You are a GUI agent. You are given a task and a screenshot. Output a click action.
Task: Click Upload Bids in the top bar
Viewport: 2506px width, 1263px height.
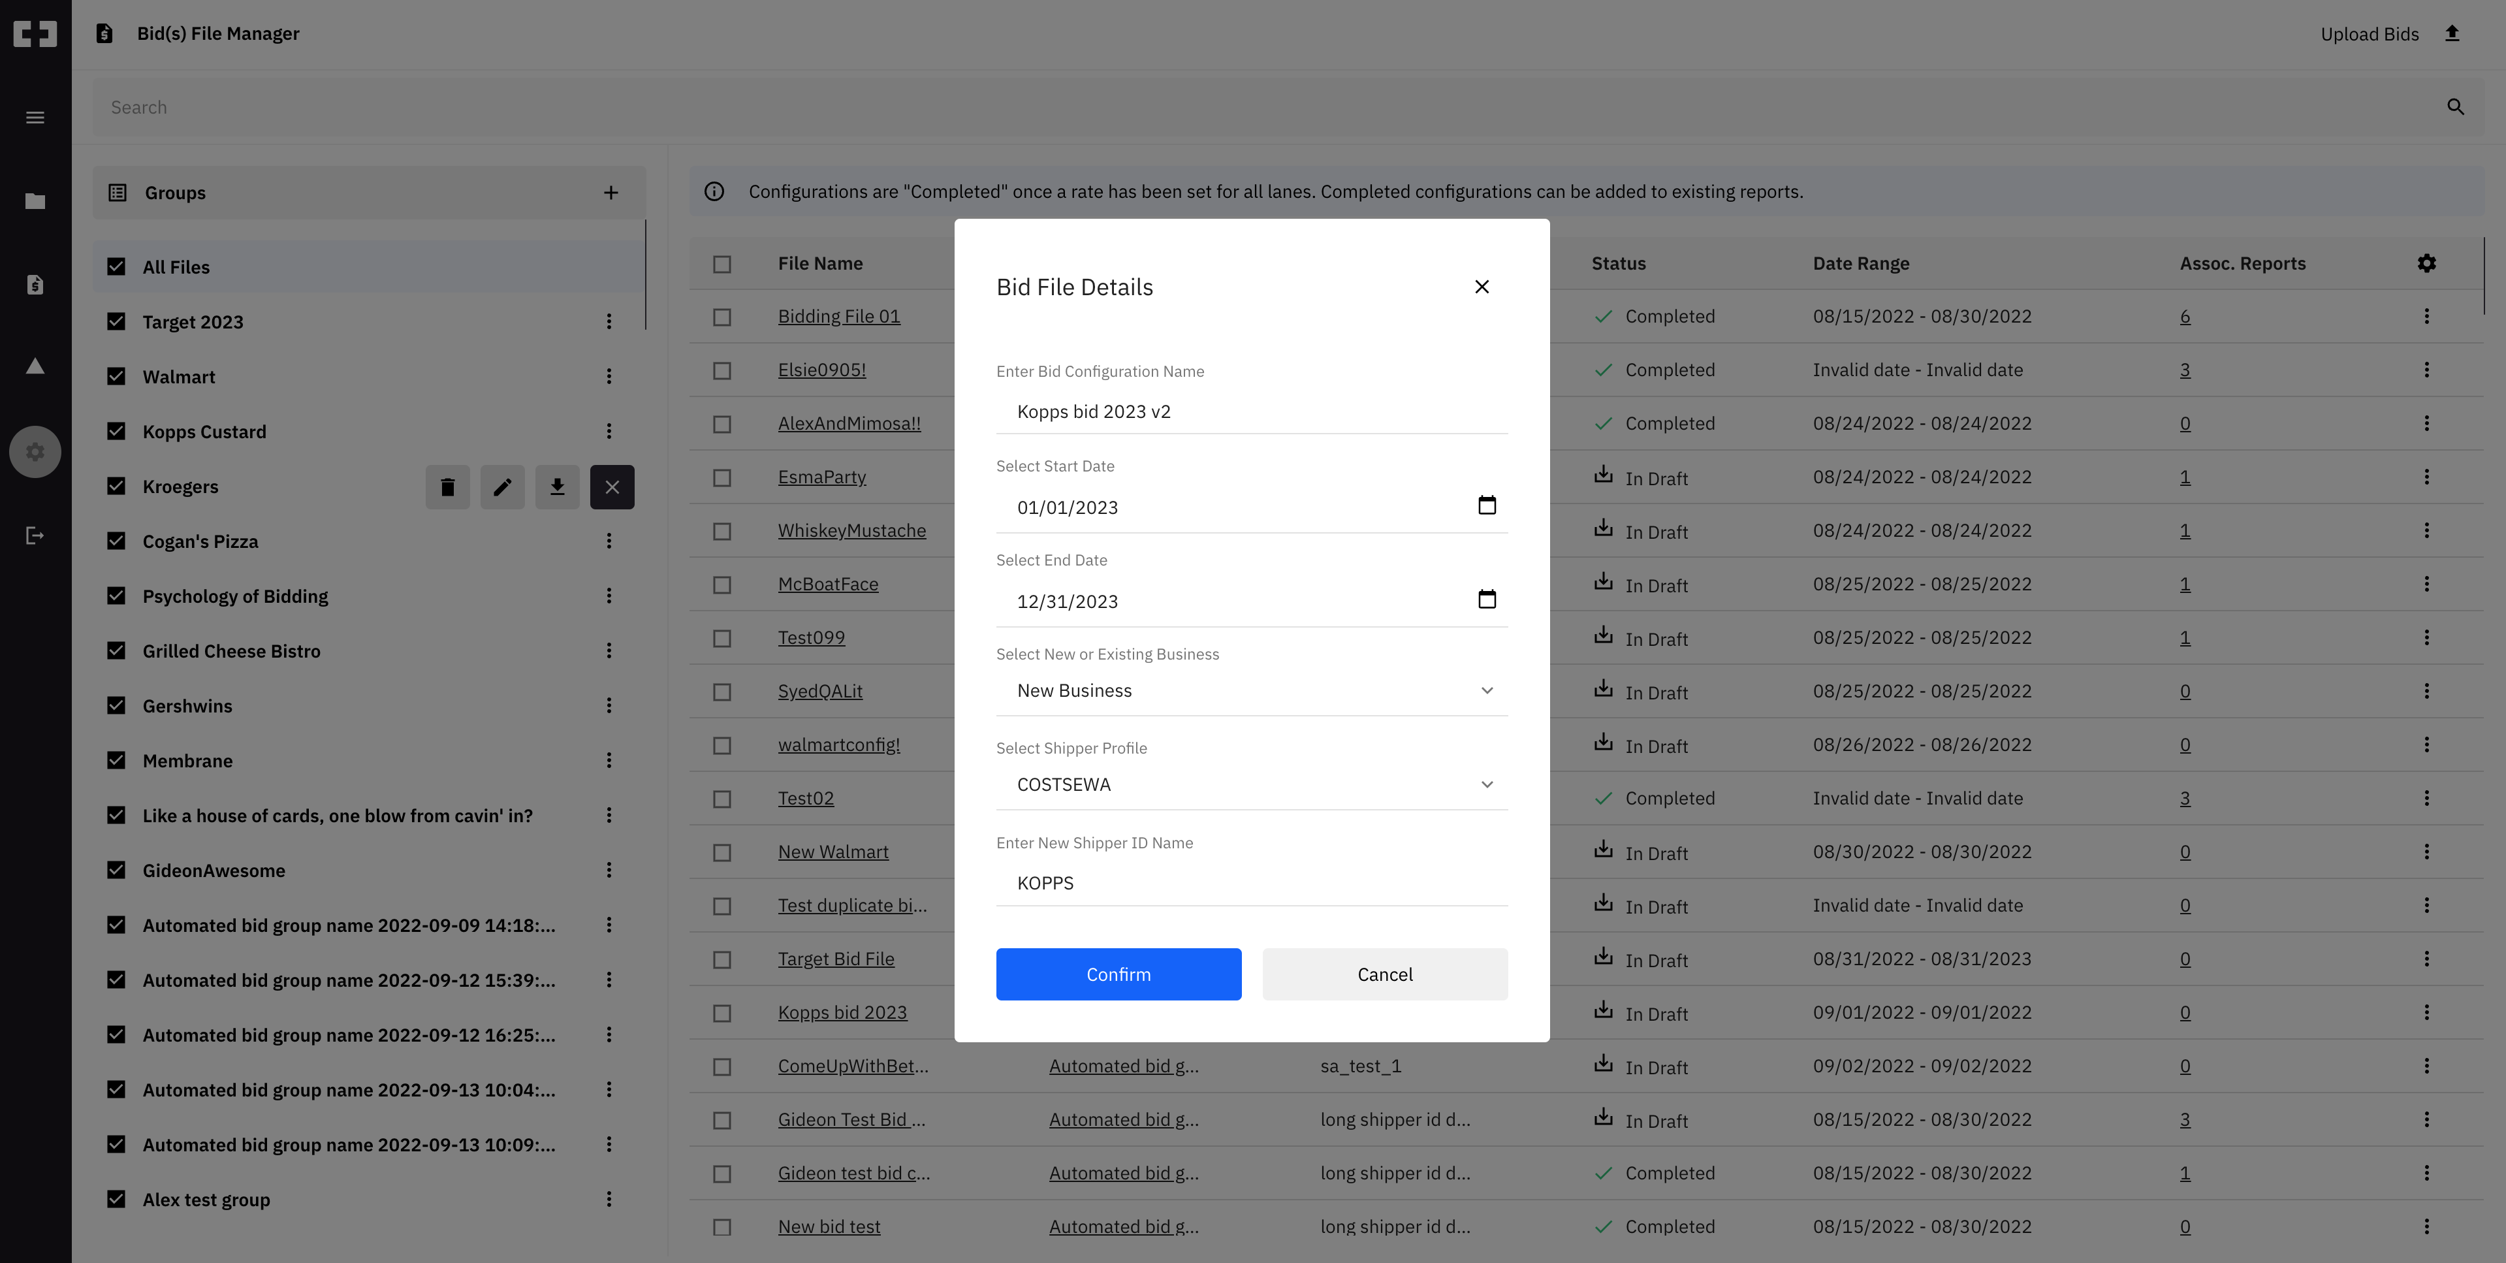2369,33
